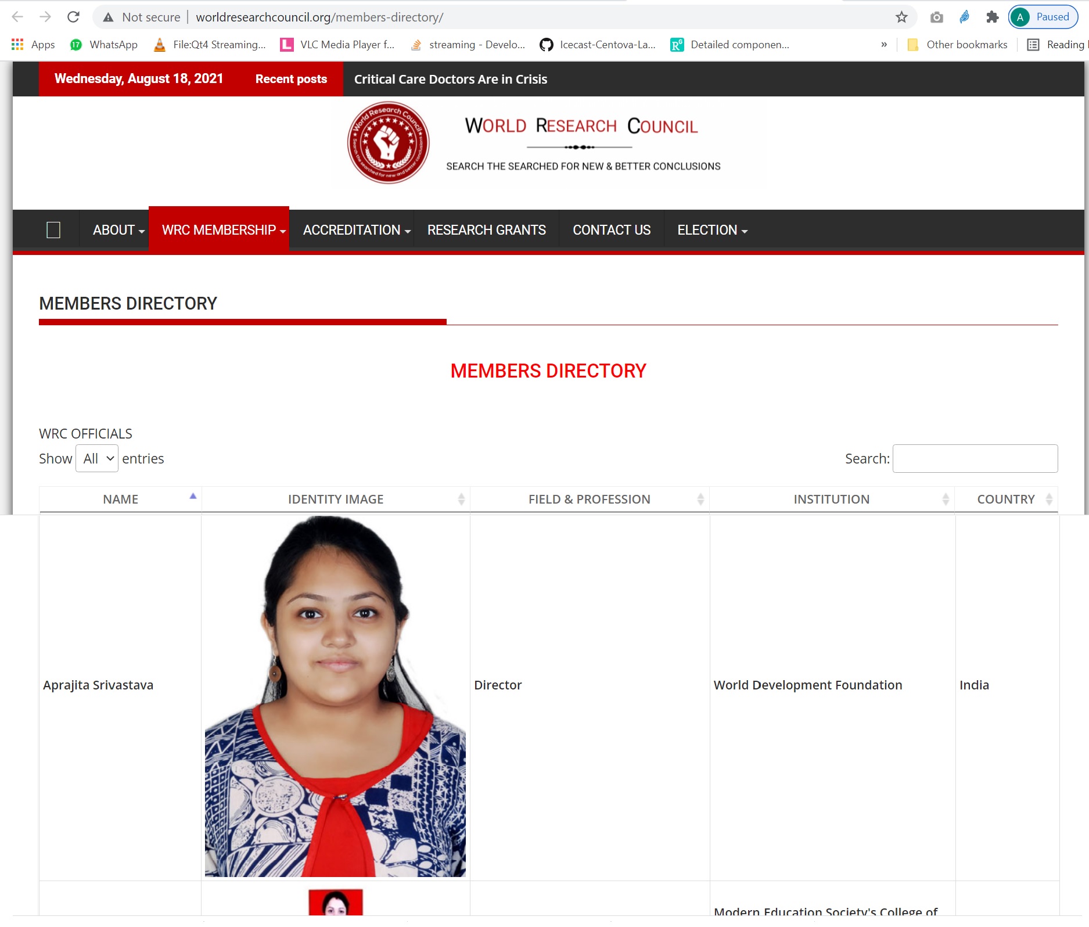Click the browser reload page icon
The height and width of the screenshot is (927, 1089).
click(x=73, y=17)
